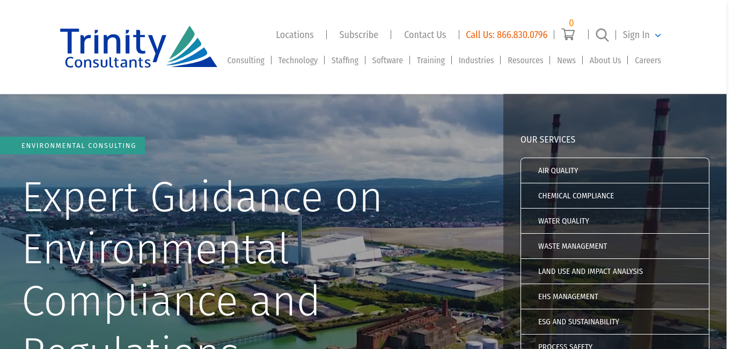Select the Staffing menu item
Screen dimensions: 733x349
click(x=344, y=60)
